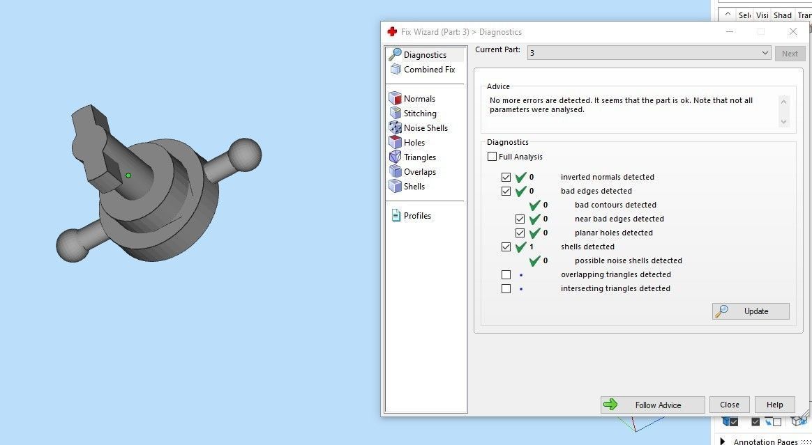Expand the Annotation Pages section
This screenshot has height=445, width=812.
point(723,441)
